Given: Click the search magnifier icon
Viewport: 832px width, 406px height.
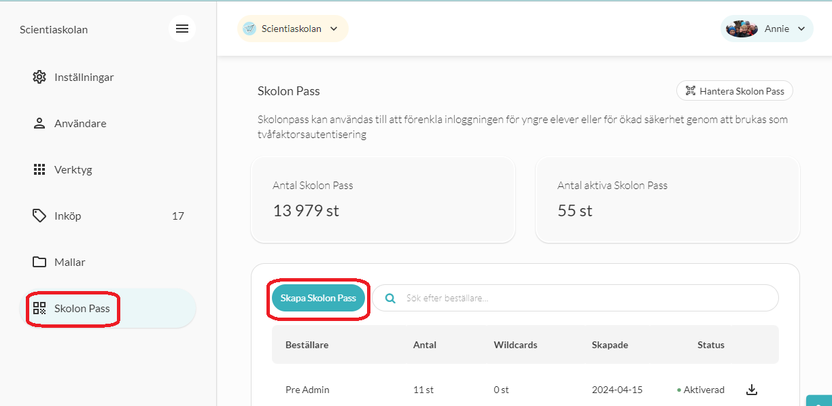Looking at the screenshot, I should pos(390,298).
